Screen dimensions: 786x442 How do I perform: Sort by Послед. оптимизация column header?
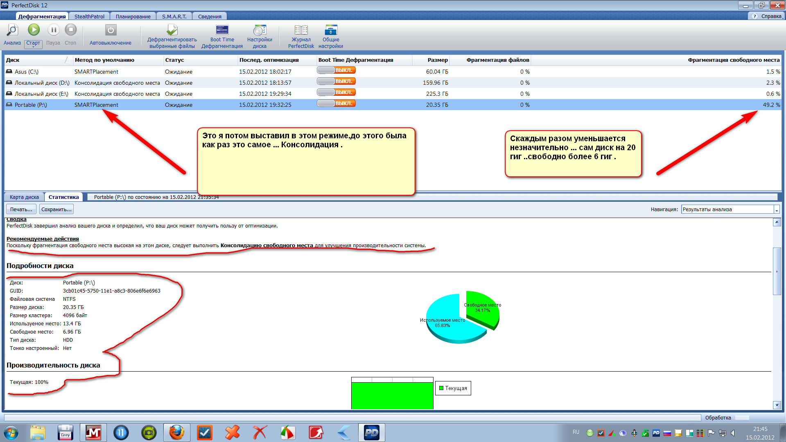(277, 60)
